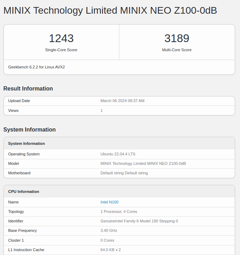Select the value 0 Cores

click(x=107, y=240)
